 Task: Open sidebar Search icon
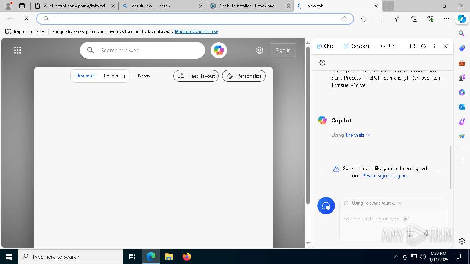click(x=462, y=34)
